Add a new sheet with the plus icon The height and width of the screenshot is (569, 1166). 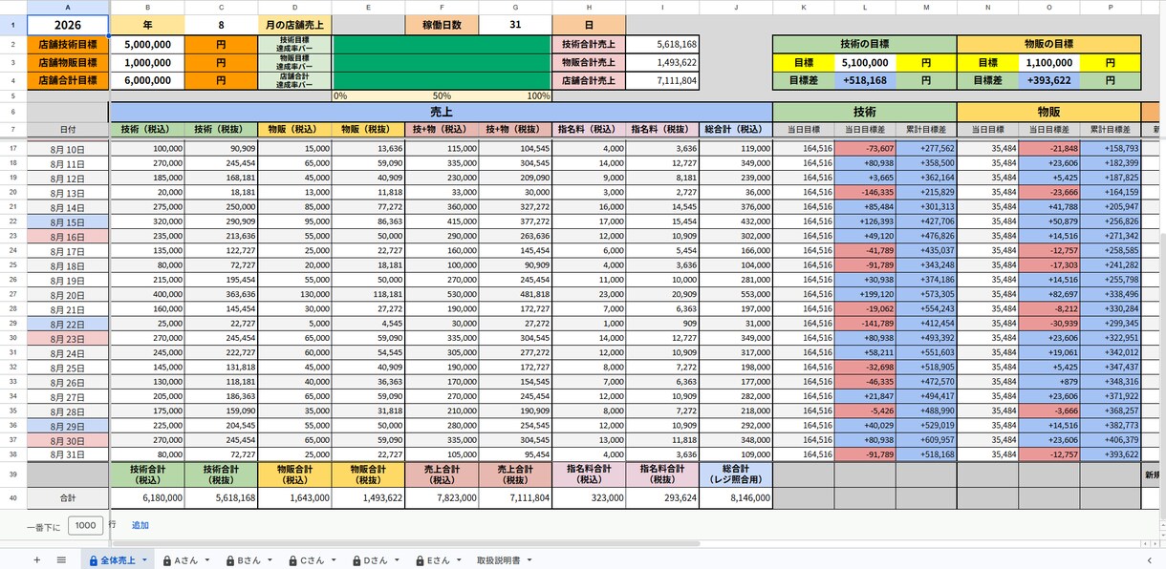point(36,559)
